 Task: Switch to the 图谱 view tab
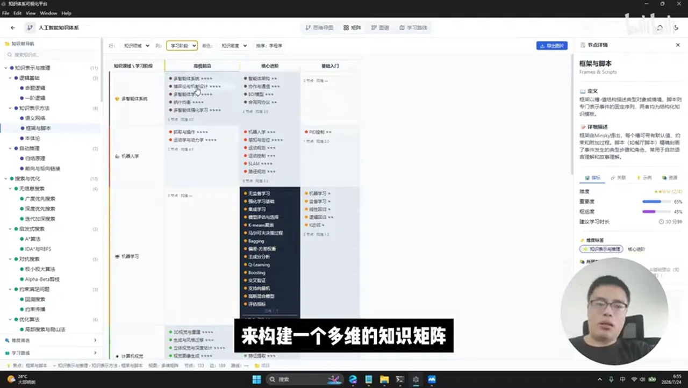click(x=380, y=27)
